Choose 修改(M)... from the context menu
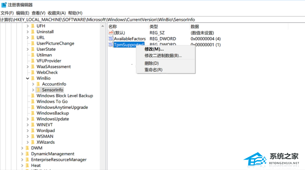Image resolution: width=305 pixels, height=170 pixels. pos(154,49)
